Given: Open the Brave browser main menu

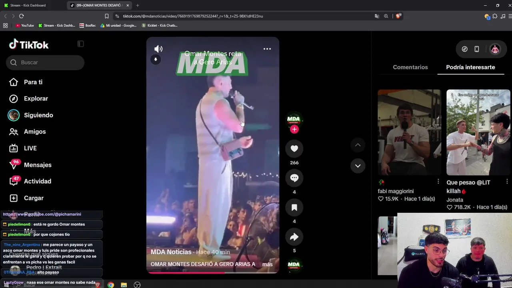Looking at the screenshot, I should coord(510,16).
